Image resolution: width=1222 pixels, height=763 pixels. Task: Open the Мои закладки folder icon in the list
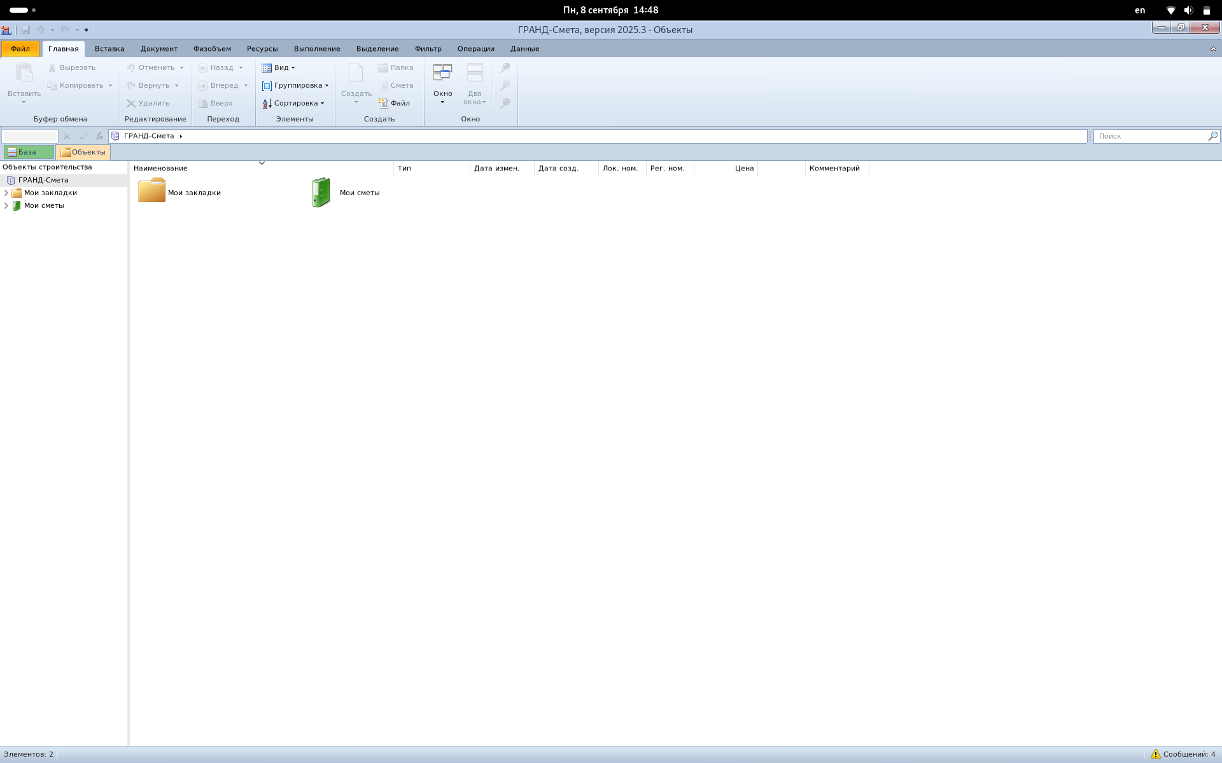pyautogui.click(x=151, y=191)
